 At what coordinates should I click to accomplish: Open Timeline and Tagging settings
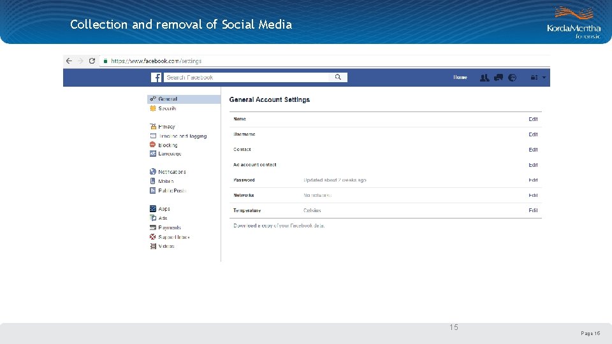(183, 136)
